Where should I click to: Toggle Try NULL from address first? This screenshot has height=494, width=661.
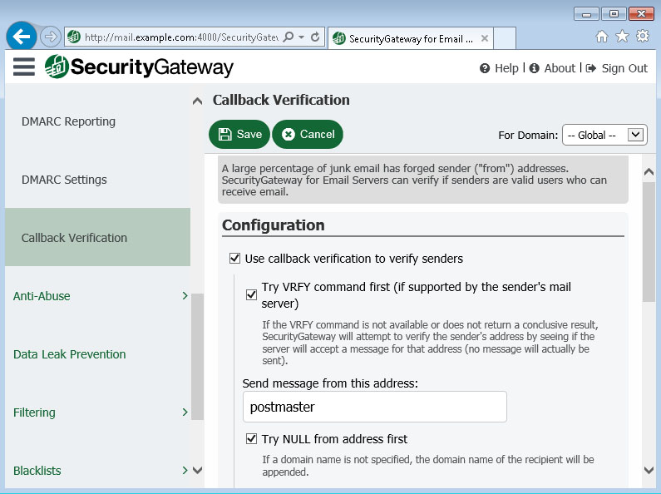click(251, 439)
